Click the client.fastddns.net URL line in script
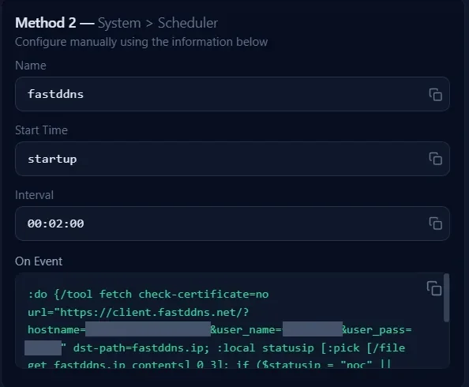Viewport: 469px width, 387px height. (x=138, y=313)
